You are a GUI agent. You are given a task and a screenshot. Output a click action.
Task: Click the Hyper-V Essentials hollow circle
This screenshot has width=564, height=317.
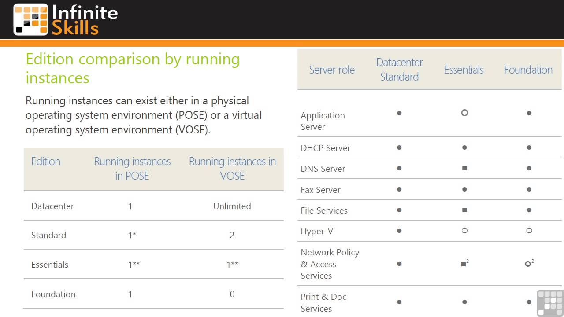pos(464,230)
